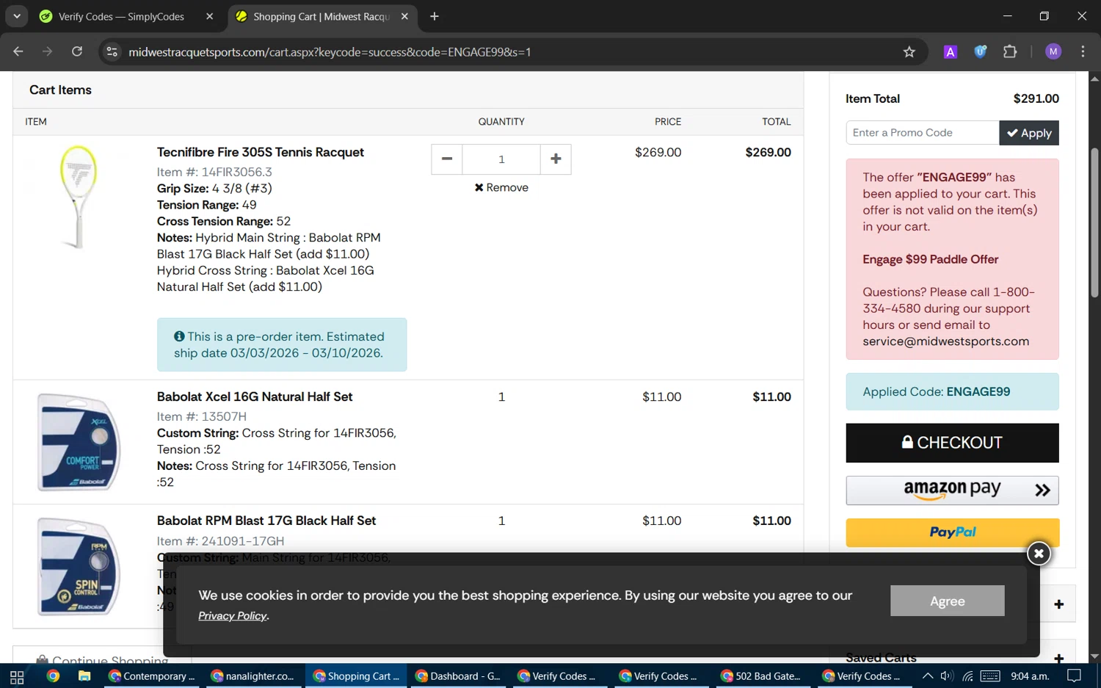Screen dimensions: 1101x688
Task: Open the Privacy Policy link
Action: [x=232, y=616]
